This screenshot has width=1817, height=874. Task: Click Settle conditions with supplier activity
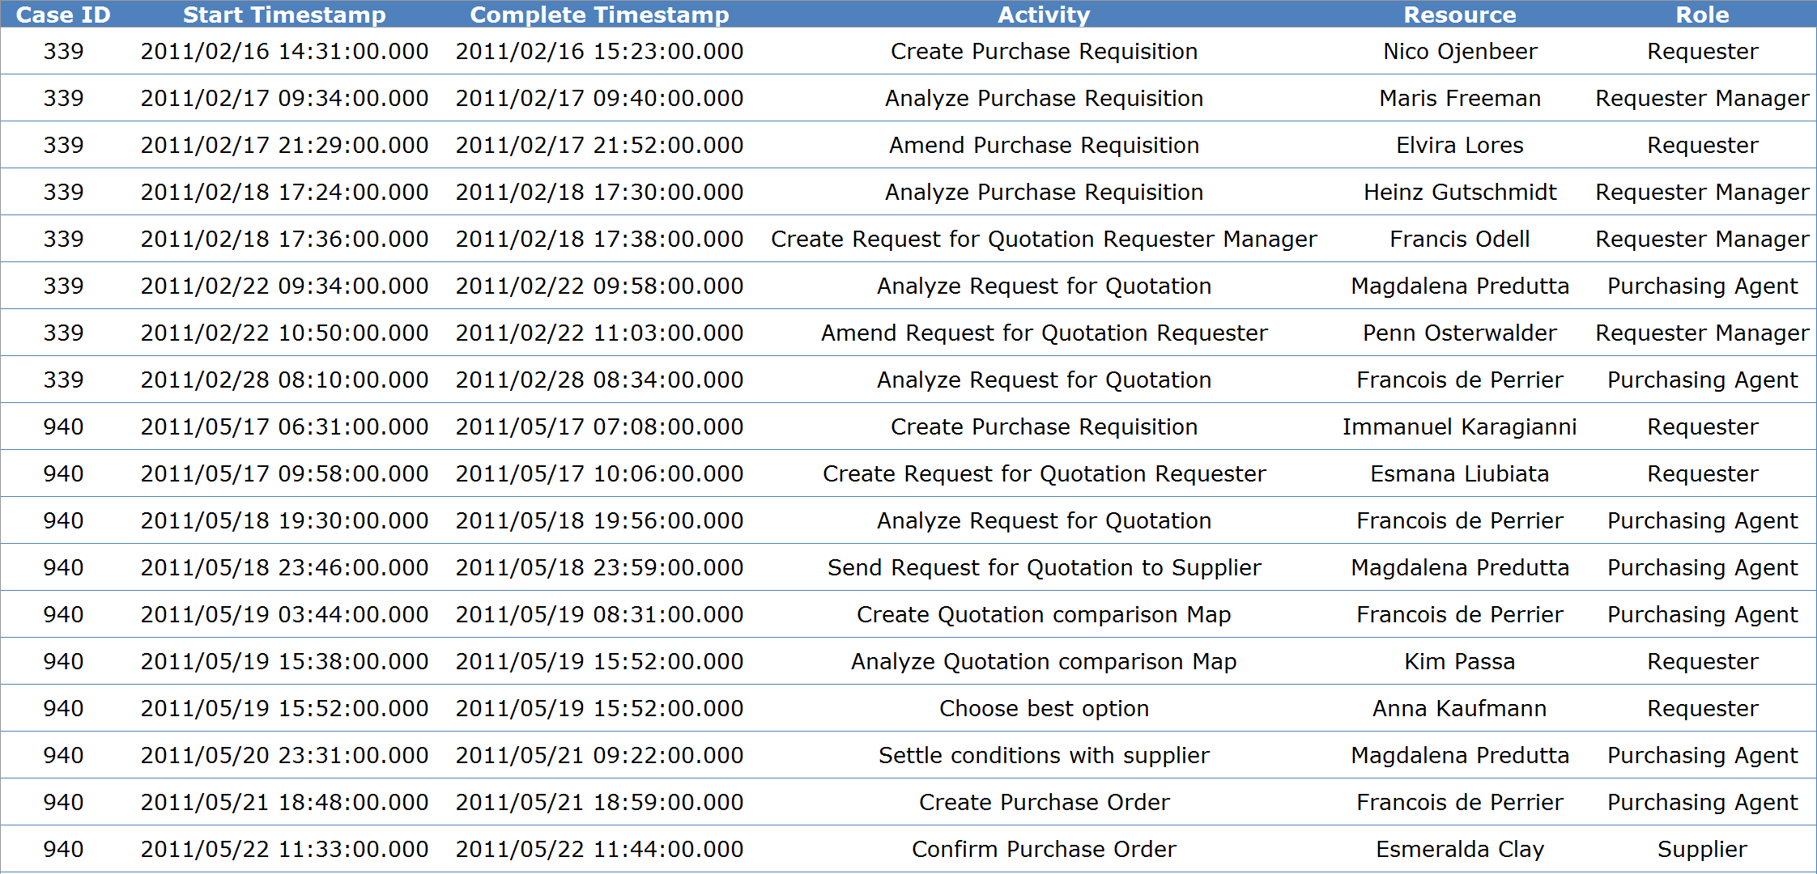[1044, 755]
